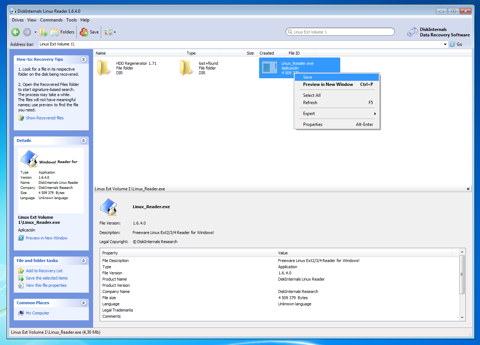Select the Linux_Reader.exe file icon
This screenshot has height=345, width=480.
coord(270,68)
